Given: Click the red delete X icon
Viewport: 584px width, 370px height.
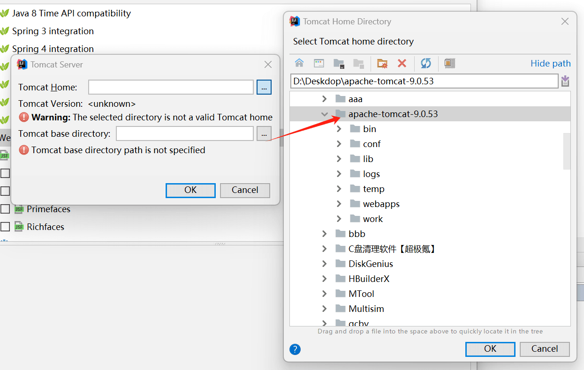Looking at the screenshot, I should click(402, 63).
